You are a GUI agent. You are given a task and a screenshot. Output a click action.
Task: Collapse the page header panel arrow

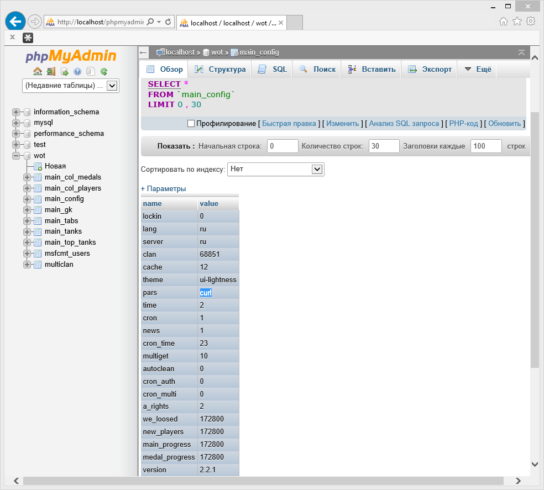point(521,52)
